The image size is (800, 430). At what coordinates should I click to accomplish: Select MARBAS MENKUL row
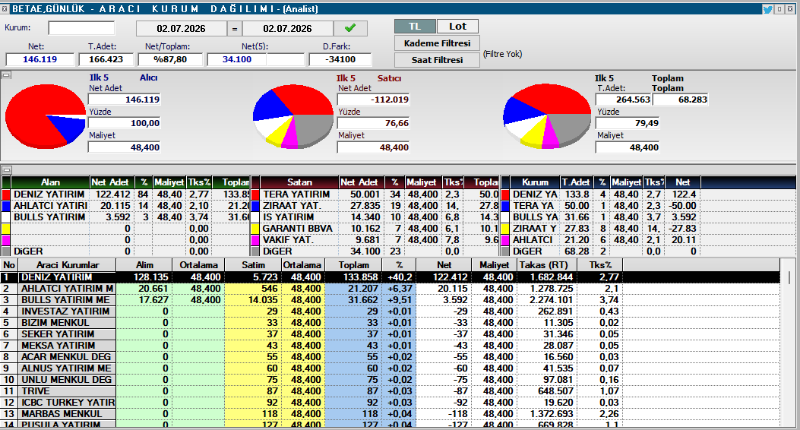coord(391,414)
